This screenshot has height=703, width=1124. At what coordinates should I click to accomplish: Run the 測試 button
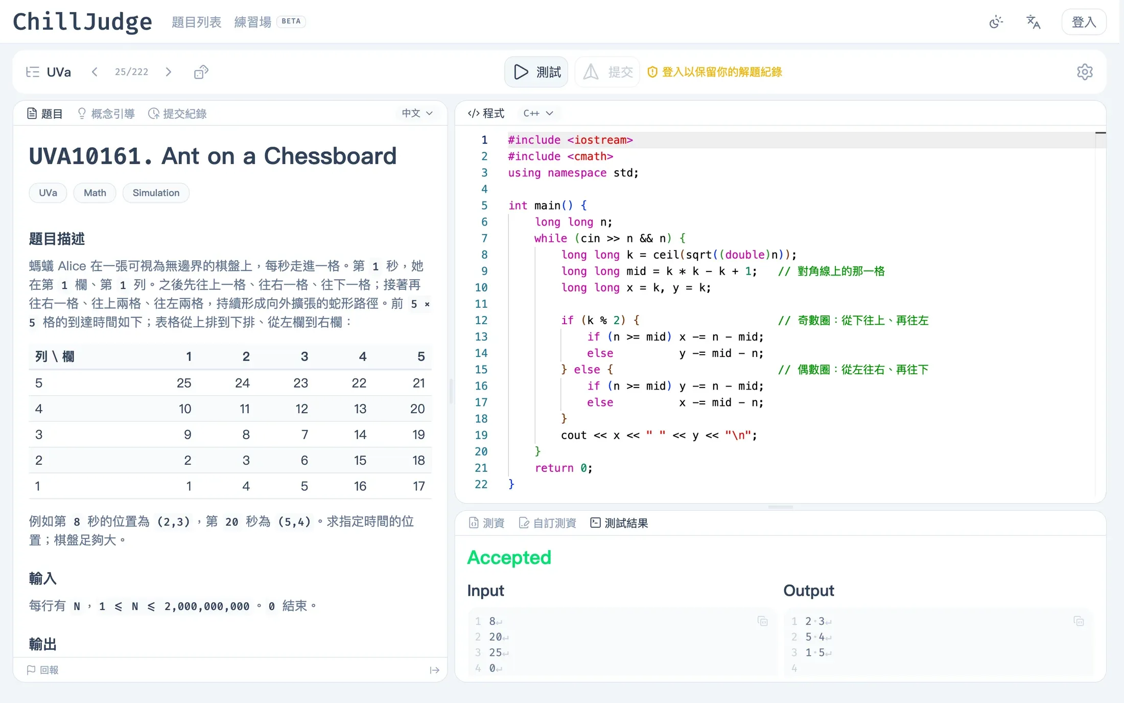point(536,72)
